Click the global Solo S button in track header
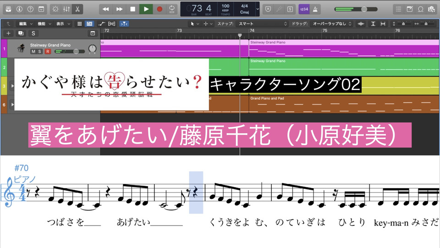The height and width of the screenshot is (248, 440). pyautogui.click(x=33, y=34)
